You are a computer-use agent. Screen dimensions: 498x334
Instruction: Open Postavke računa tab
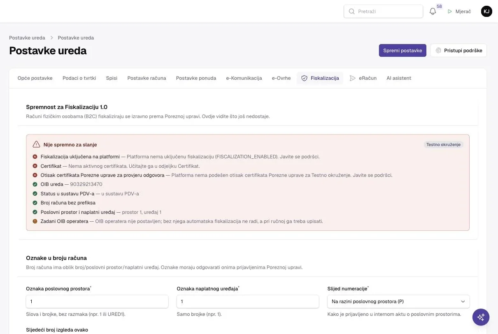147,78
